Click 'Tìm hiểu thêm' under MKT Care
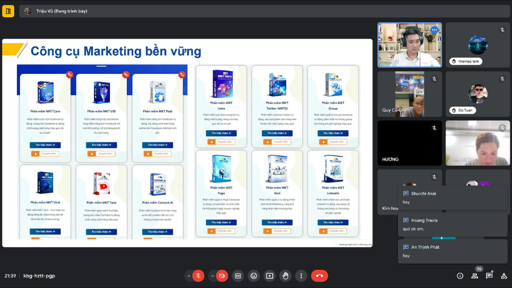Screen dimensions: 512x288 pos(45,145)
